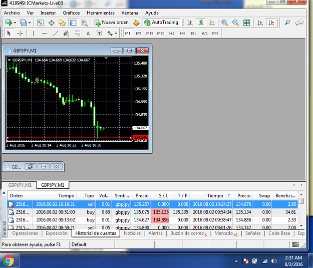Select the MN timeframe

215,34
